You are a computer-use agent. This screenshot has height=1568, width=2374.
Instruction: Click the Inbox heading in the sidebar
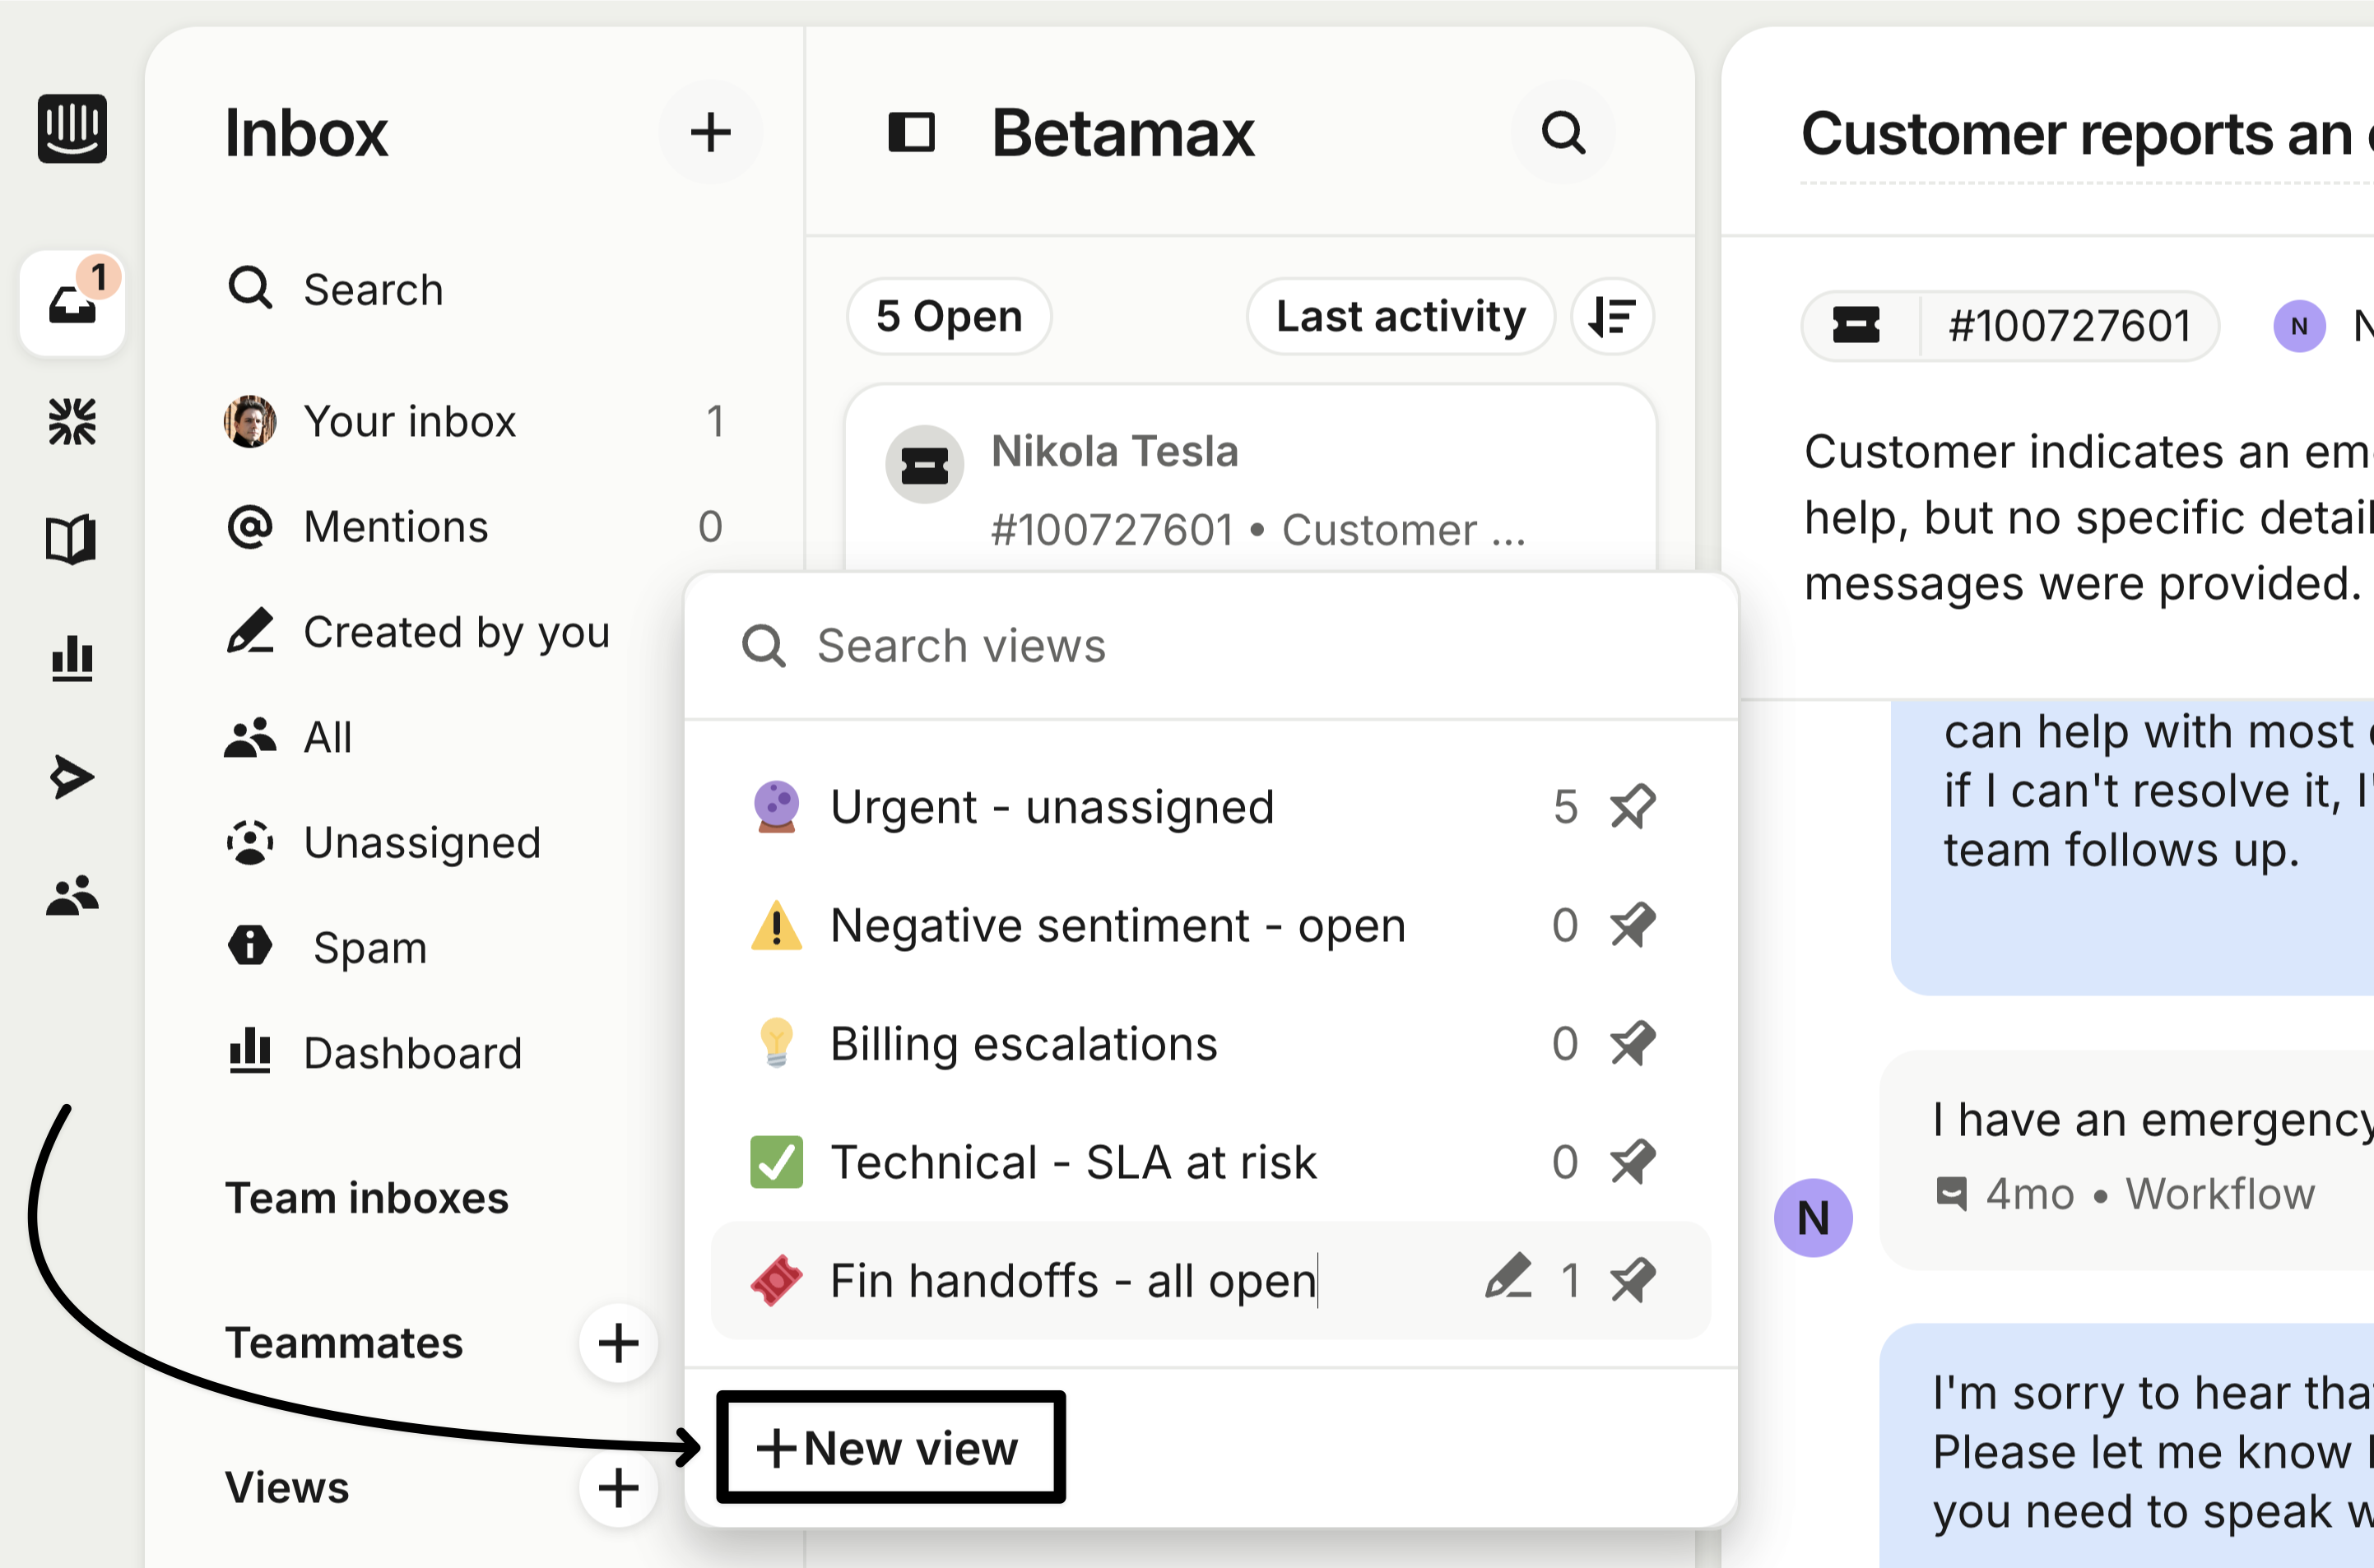(x=306, y=133)
